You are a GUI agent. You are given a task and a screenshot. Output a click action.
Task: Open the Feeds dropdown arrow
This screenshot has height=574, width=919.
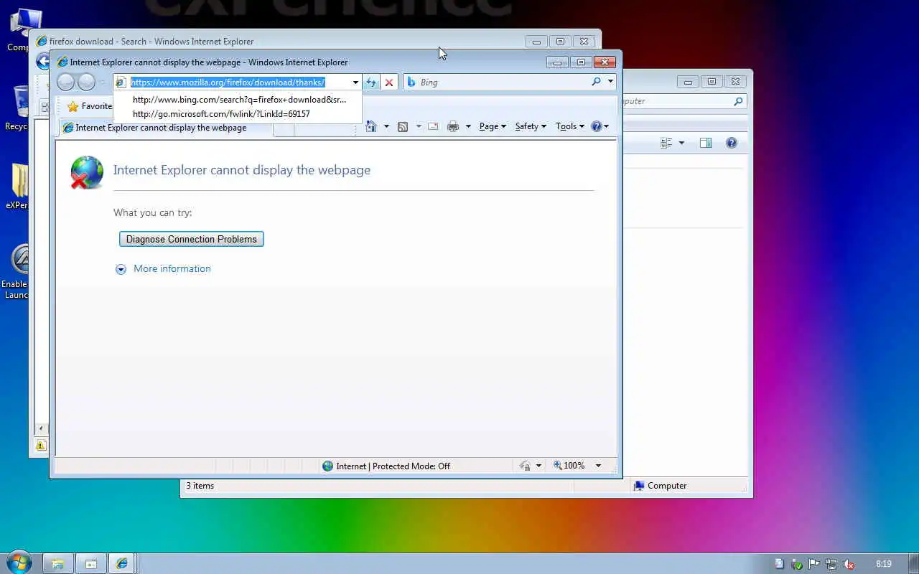tap(419, 126)
